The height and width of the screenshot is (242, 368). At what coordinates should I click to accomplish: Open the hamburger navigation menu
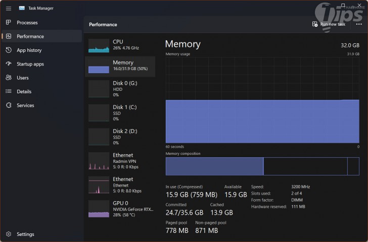[x=9, y=9]
